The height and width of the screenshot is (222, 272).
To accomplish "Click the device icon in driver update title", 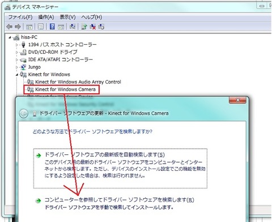I will tap(35, 114).
